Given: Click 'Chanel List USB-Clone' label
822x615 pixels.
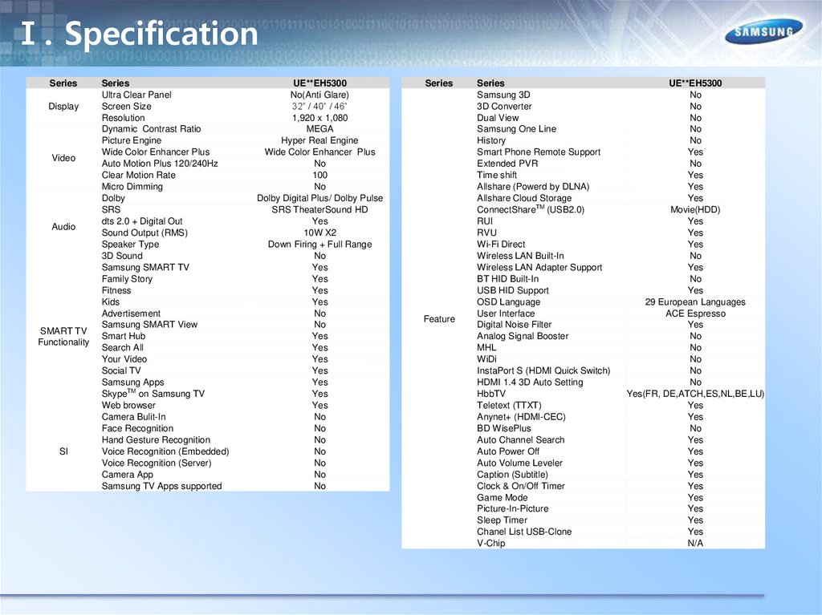Looking at the screenshot, I should [x=524, y=532].
